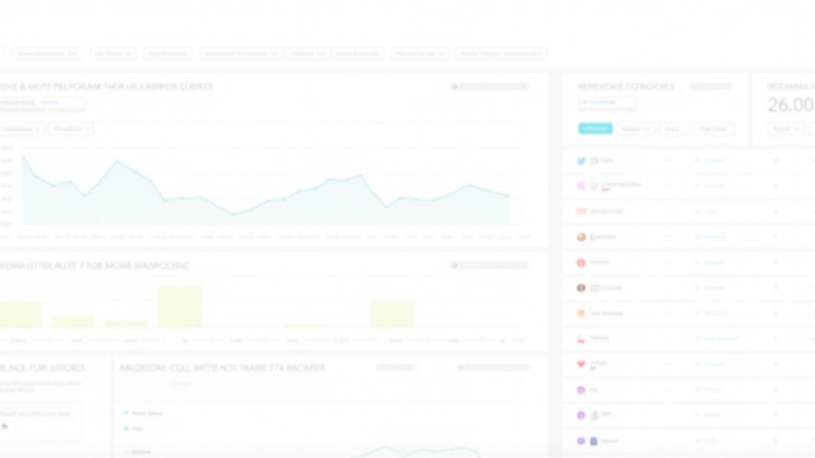Click the red network icon on the third account row
This screenshot has height=458, width=815.
pos(581,212)
